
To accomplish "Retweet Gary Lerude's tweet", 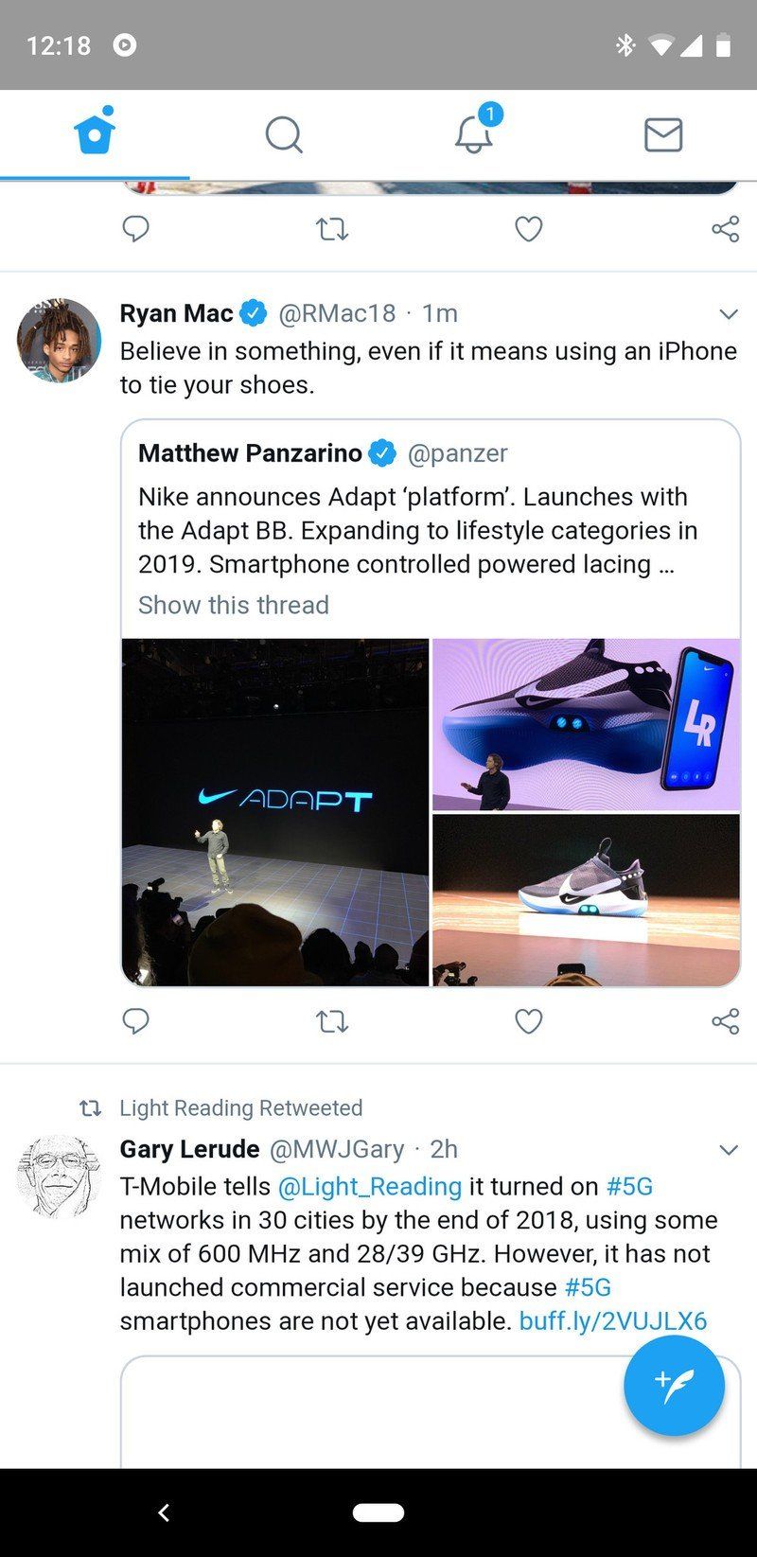I will point(332,228).
